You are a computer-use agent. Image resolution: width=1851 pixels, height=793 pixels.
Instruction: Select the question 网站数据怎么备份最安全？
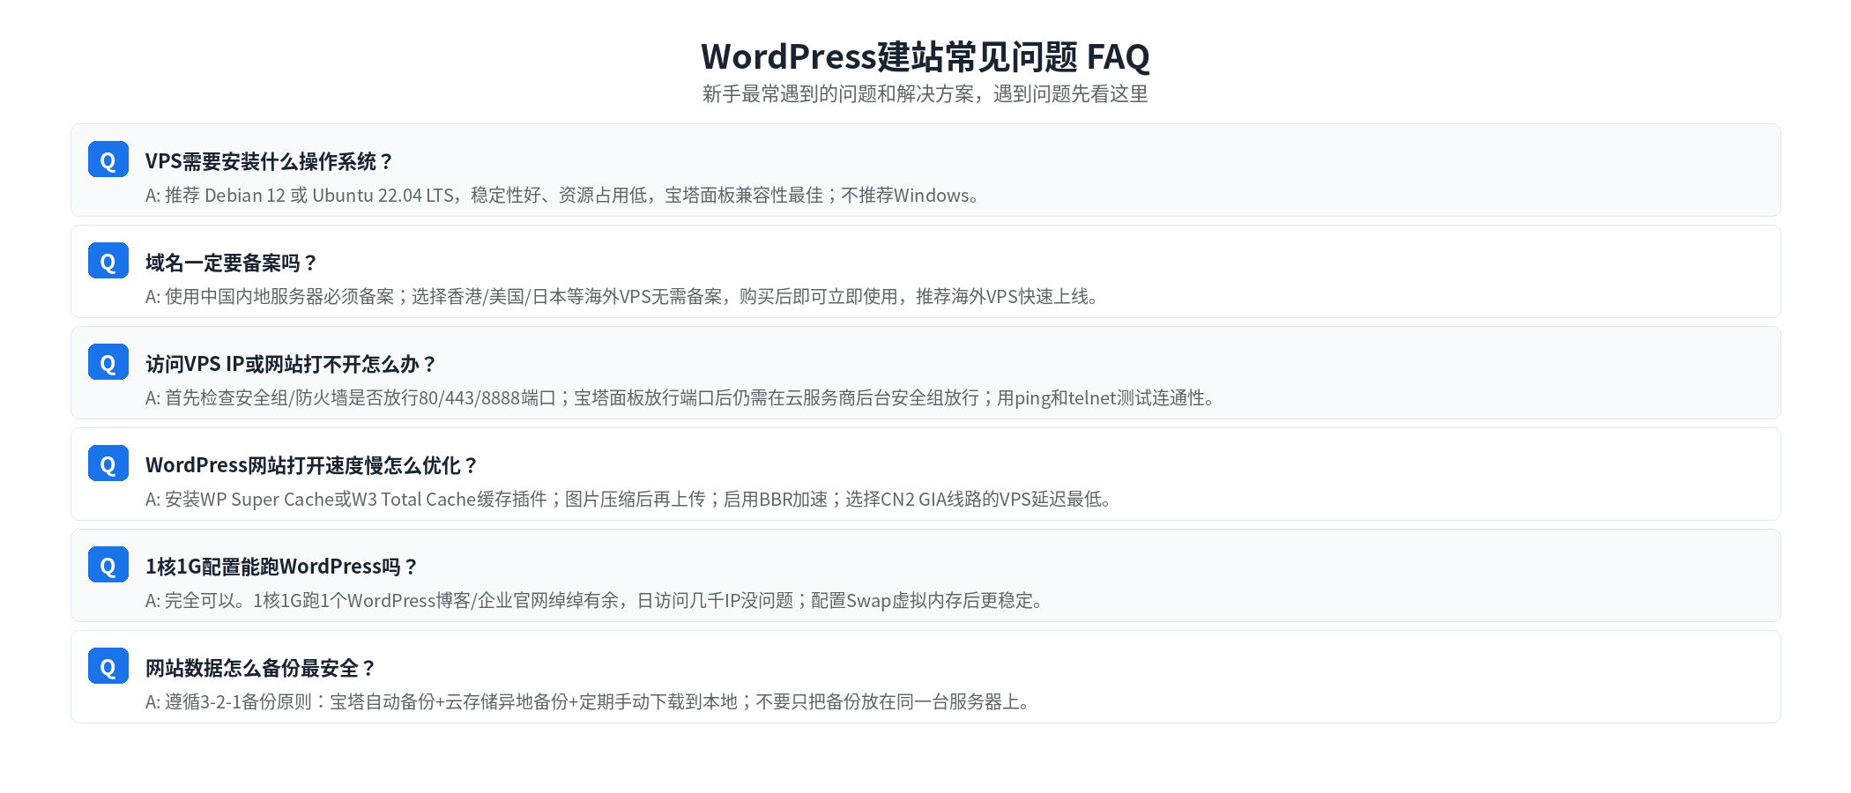(x=260, y=668)
